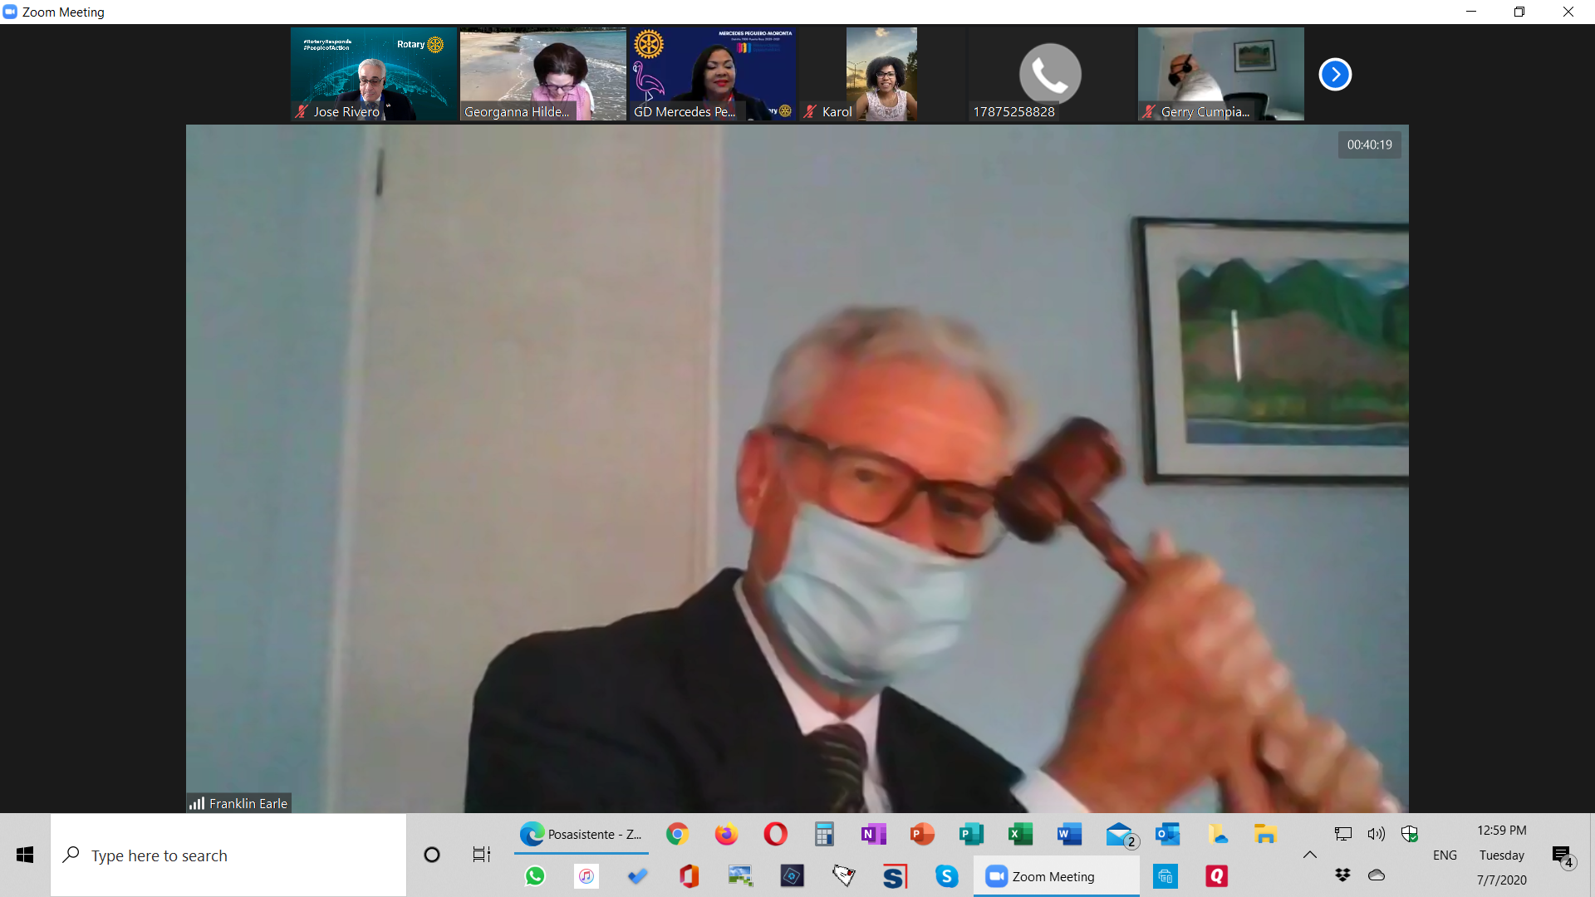Expand hidden system tray icons chevron
This screenshot has width=1595, height=897.
1310,855
